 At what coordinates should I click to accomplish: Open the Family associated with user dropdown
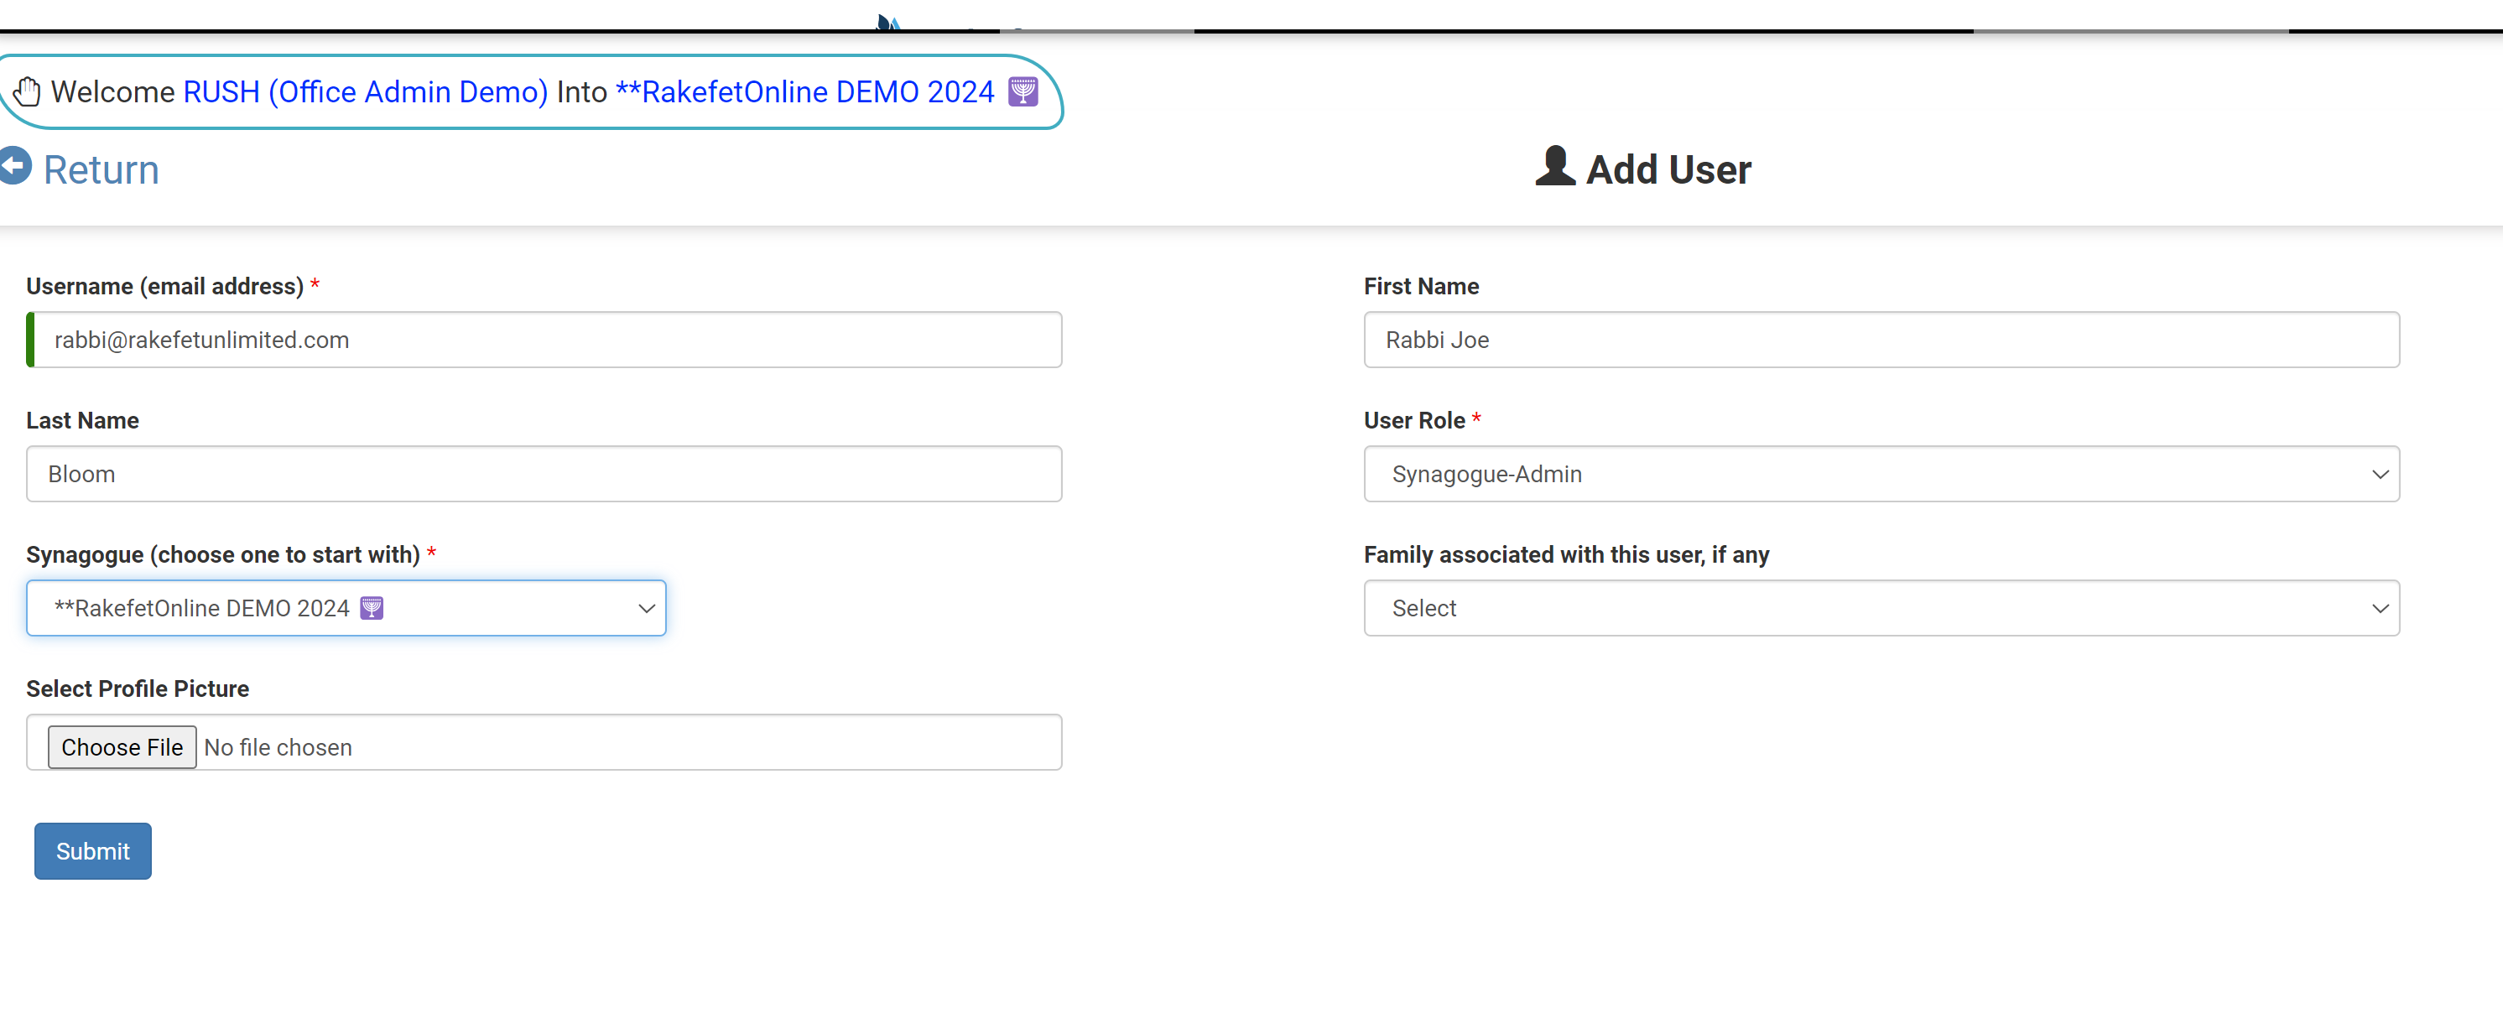1880,608
